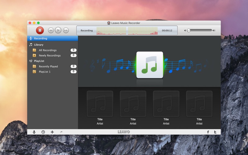
Task: Click the share arrow icon in bottom bar
Action: 61,132
